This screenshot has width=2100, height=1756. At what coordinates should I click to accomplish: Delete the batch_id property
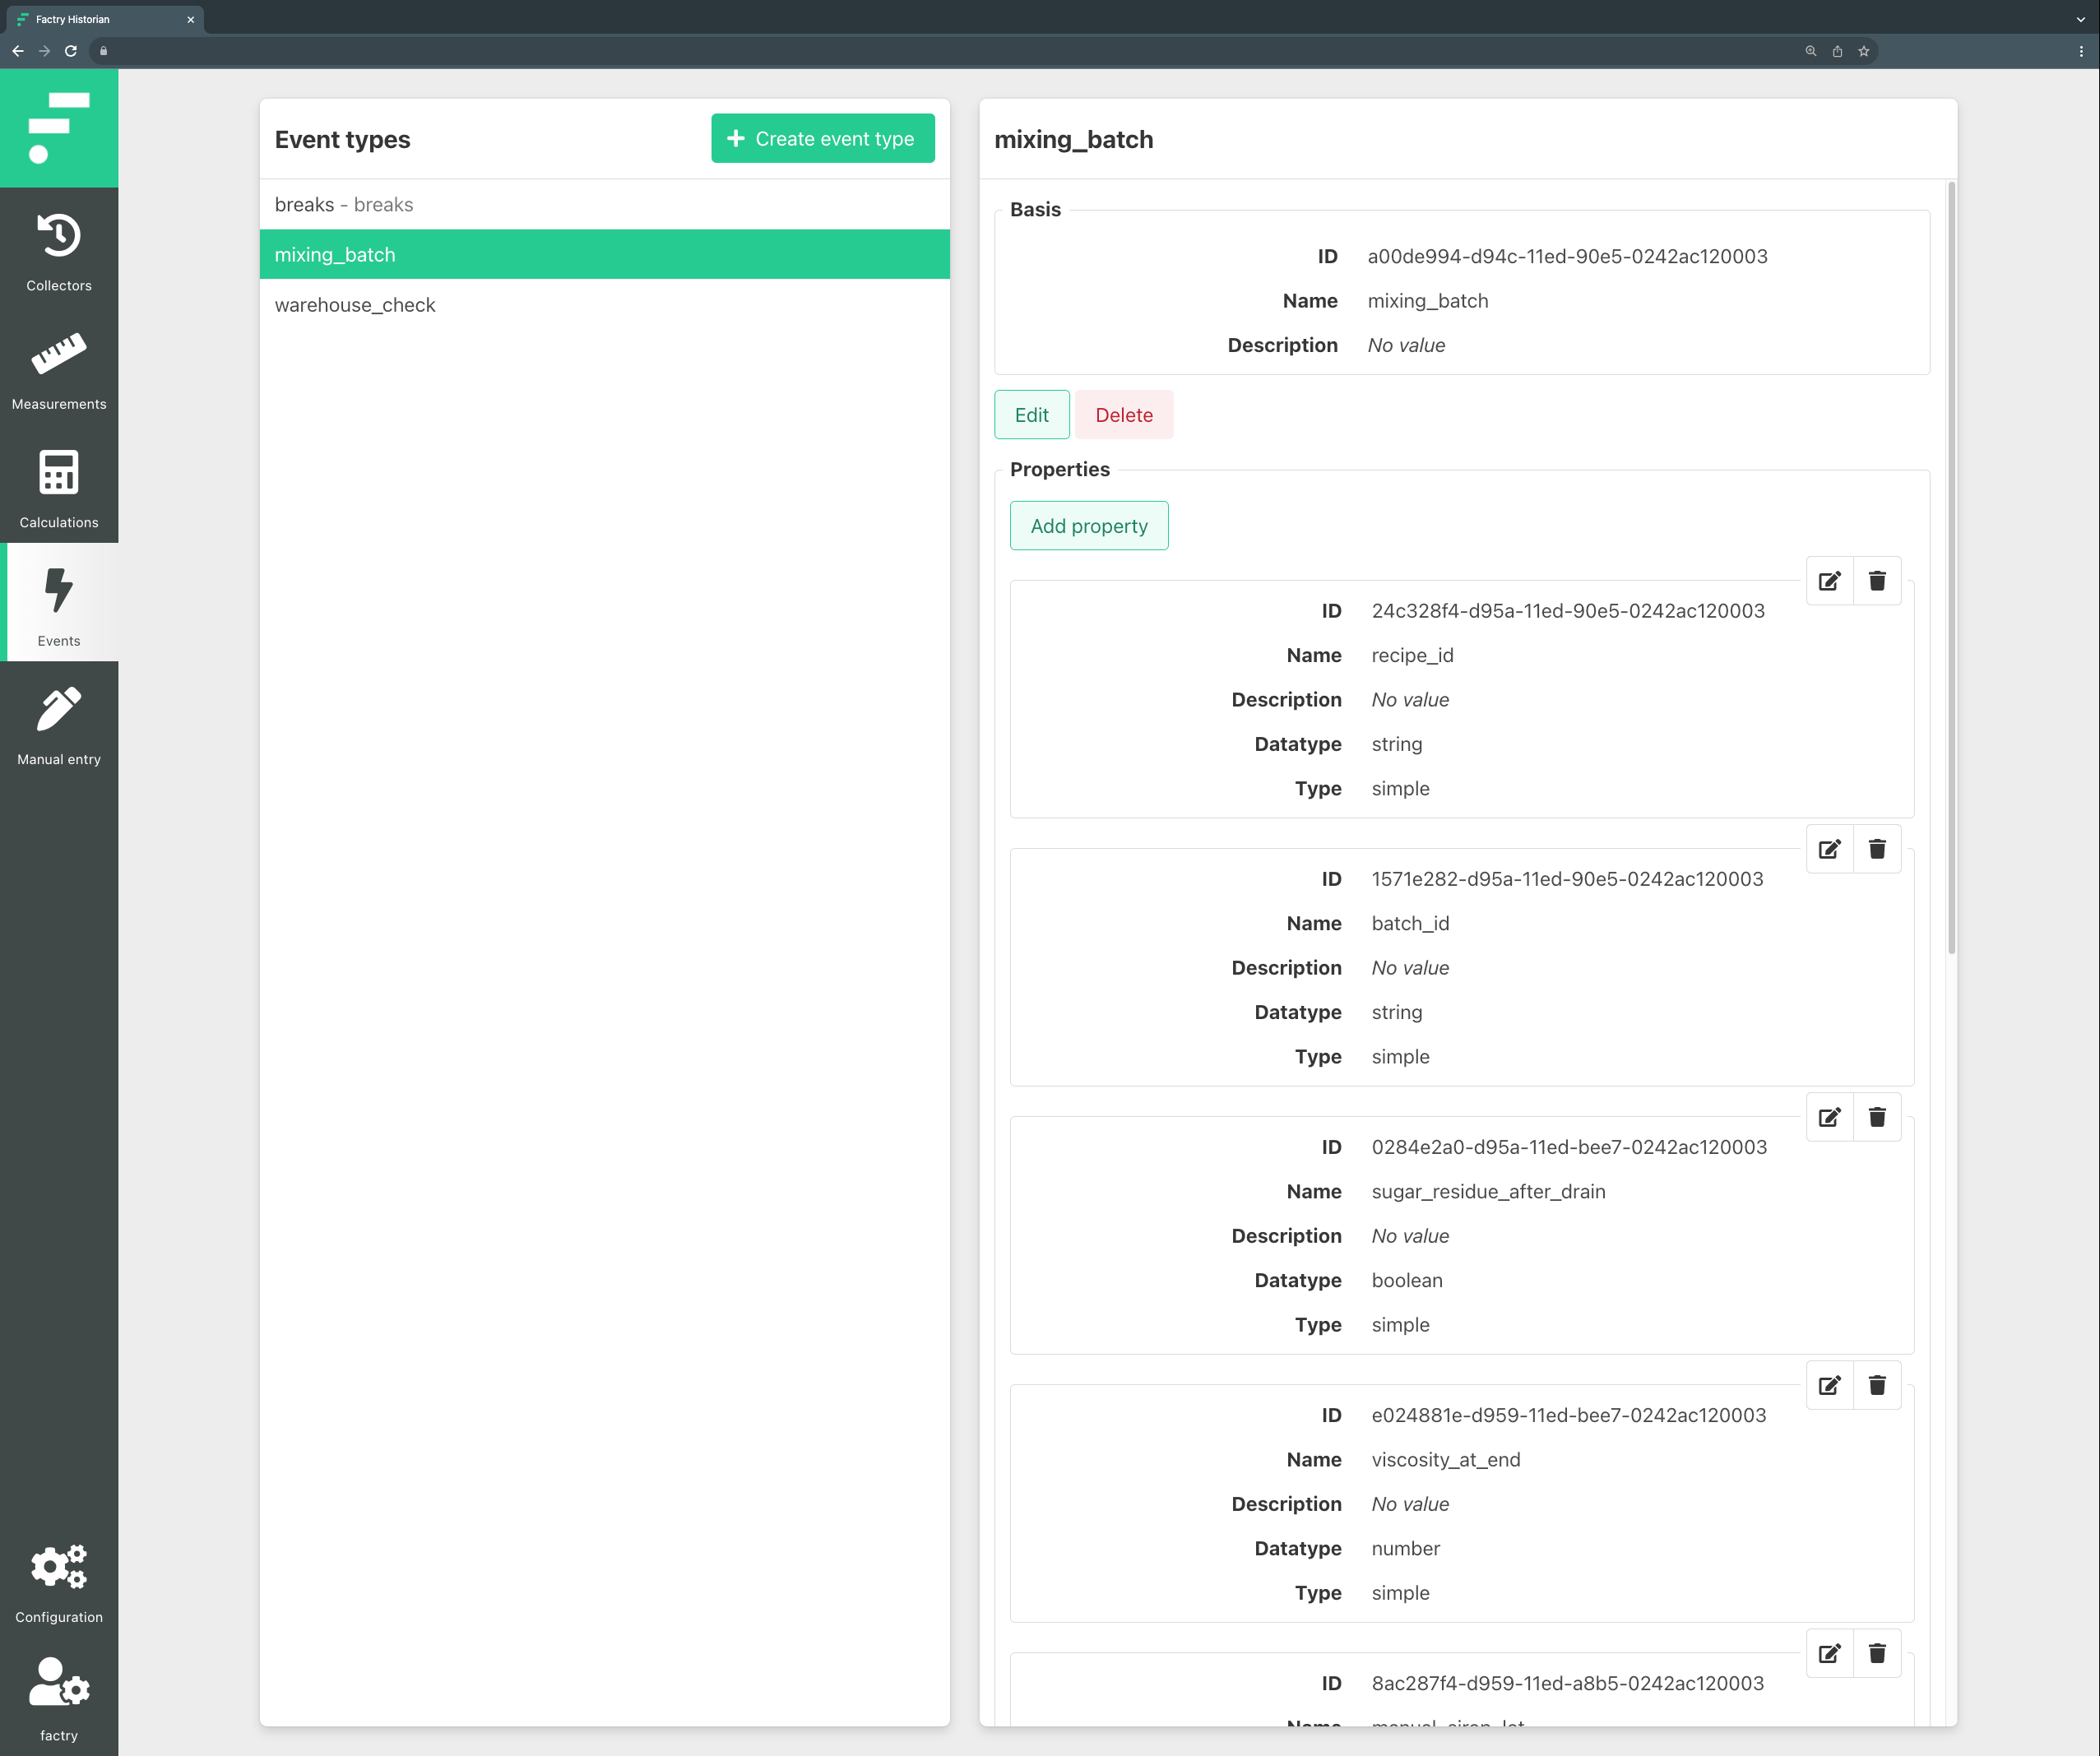coord(1877,849)
